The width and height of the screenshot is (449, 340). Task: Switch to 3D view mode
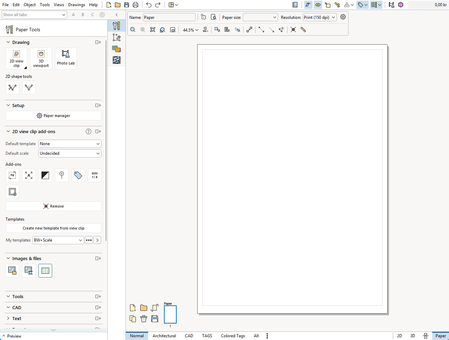point(413,336)
